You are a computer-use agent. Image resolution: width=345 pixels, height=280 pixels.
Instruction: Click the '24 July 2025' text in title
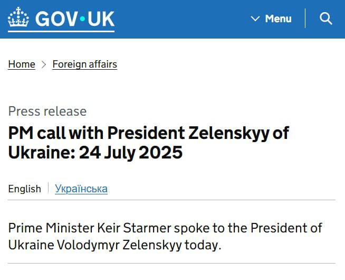tap(131, 153)
